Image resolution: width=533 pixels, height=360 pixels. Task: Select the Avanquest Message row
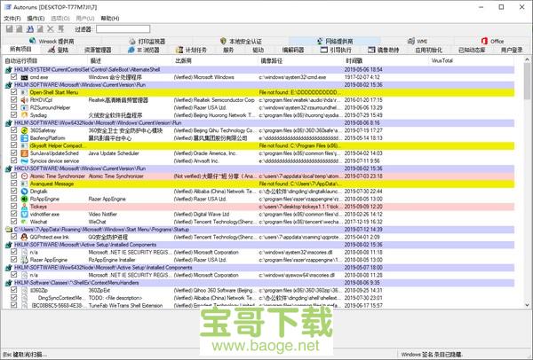click(259, 184)
